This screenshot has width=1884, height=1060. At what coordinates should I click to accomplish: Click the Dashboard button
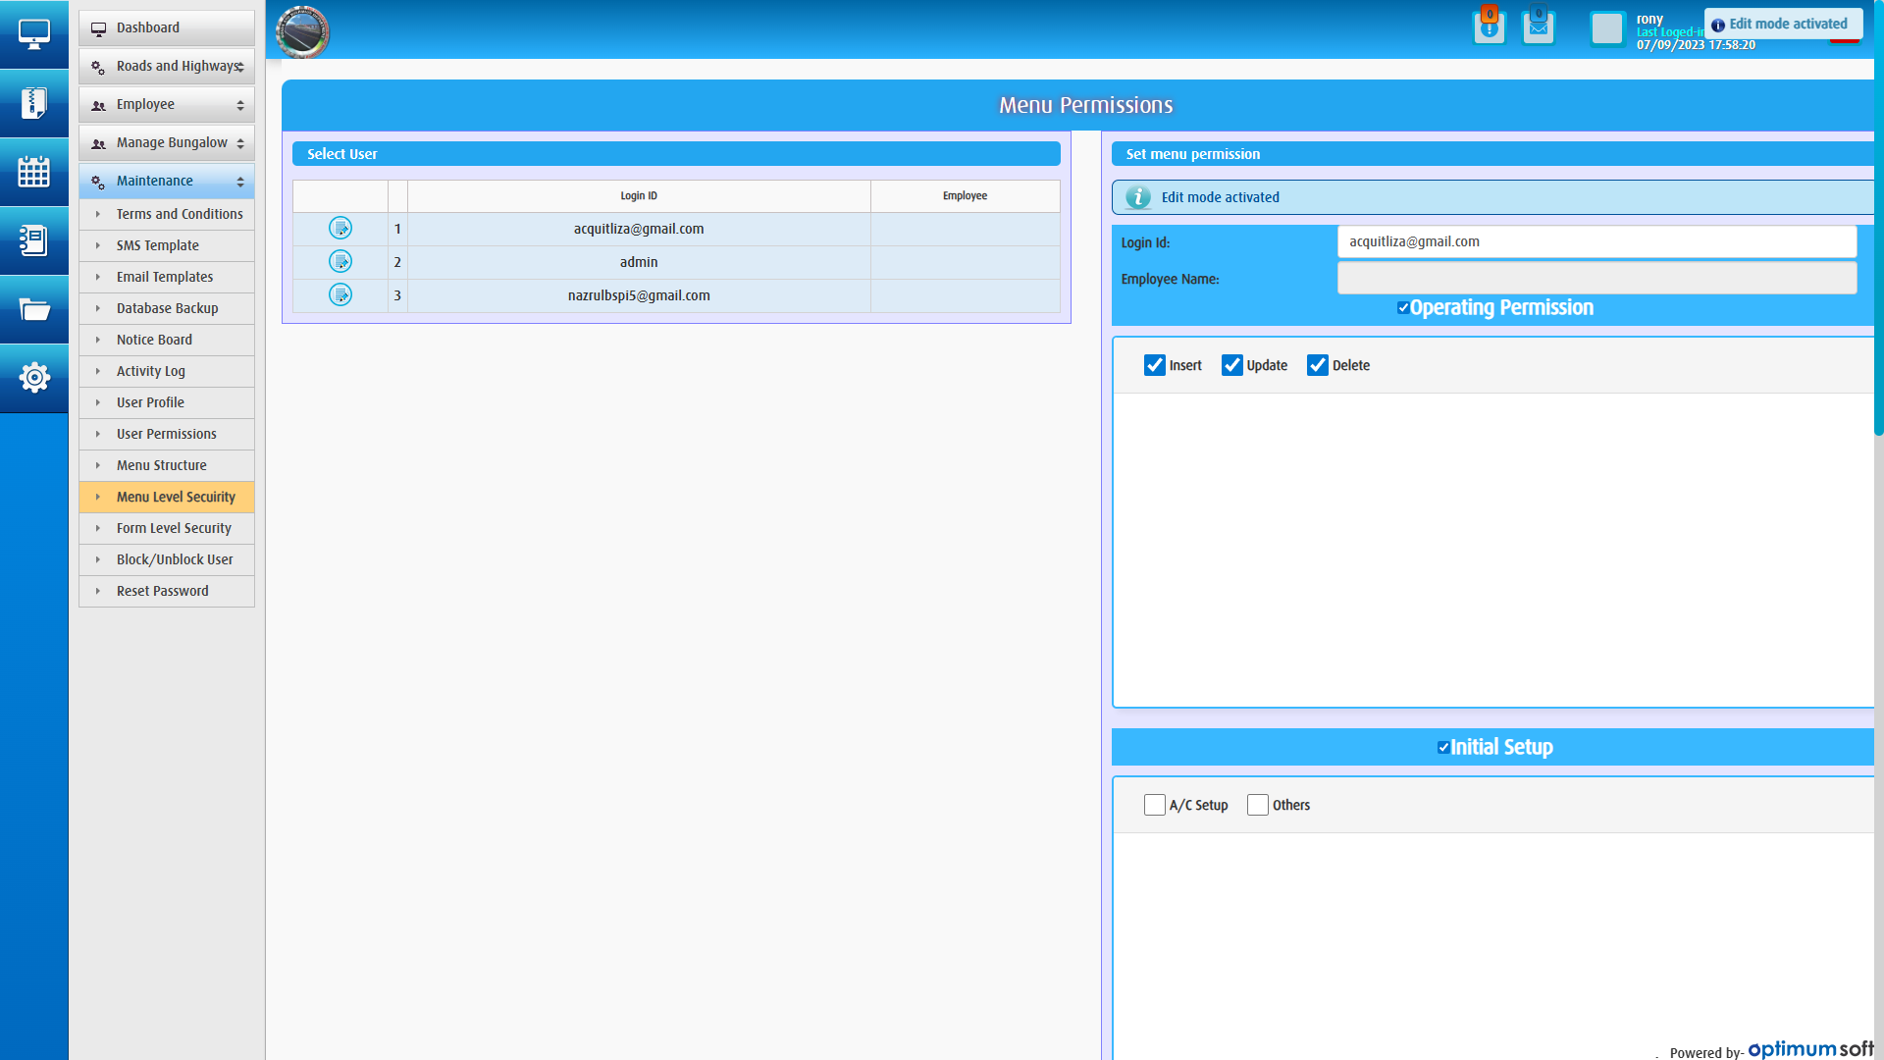pyautogui.click(x=167, y=27)
